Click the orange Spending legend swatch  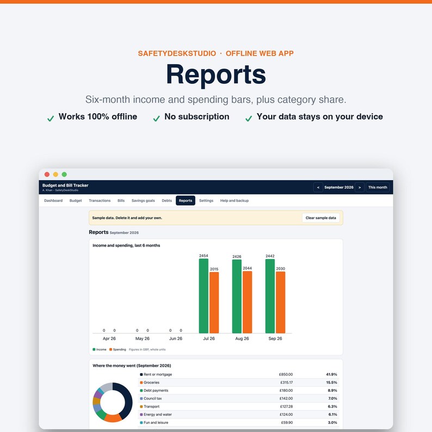pyautogui.click(x=111, y=349)
